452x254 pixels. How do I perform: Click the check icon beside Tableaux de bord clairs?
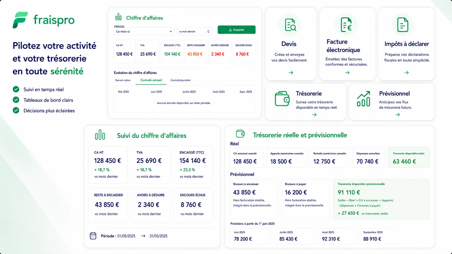tap(16, 100)
